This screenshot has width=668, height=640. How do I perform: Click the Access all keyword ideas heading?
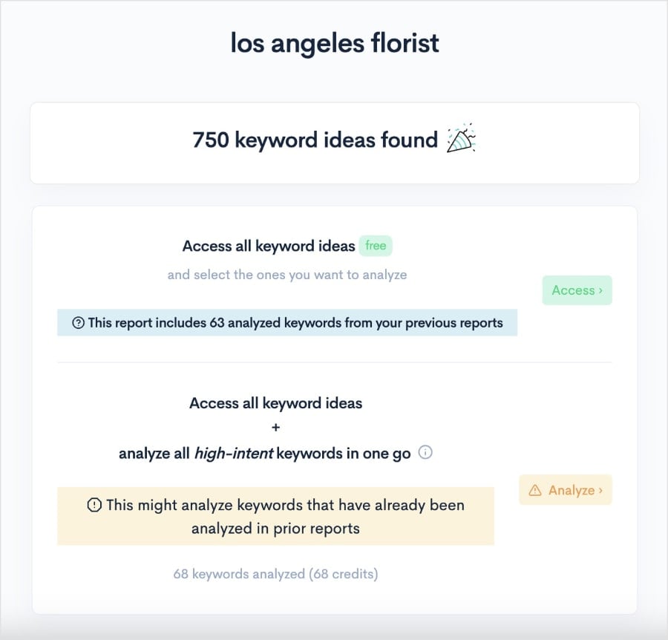tap(268, 246)
